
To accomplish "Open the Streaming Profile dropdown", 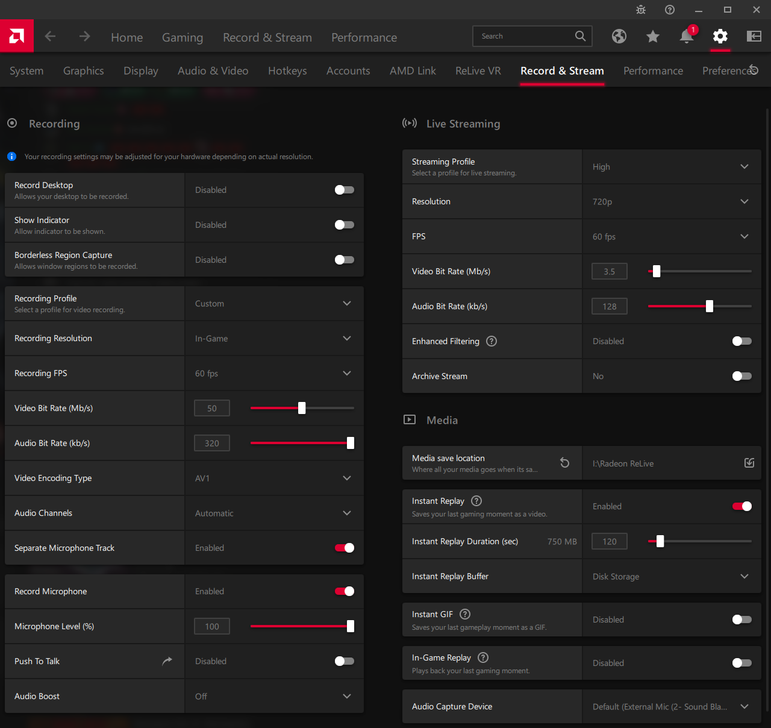I will point(672,167).
